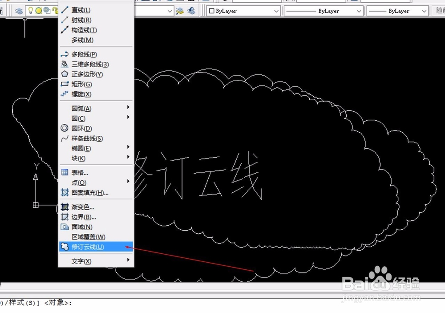Image resolution: width=445 pixels, height=313 pixels.
Task: Choose 三维多段线(3) 3D polyline
Action: [96, 64]
